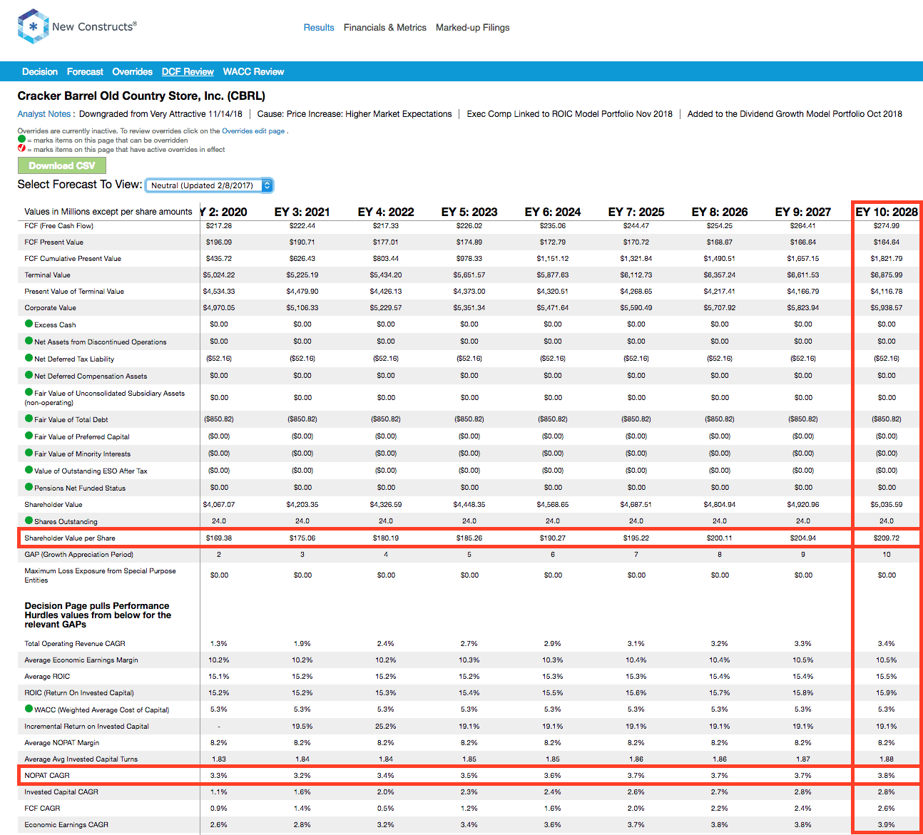923x835 pixels.
Task: Open the Financials & Metrics tab
Action: coord(385,28)
